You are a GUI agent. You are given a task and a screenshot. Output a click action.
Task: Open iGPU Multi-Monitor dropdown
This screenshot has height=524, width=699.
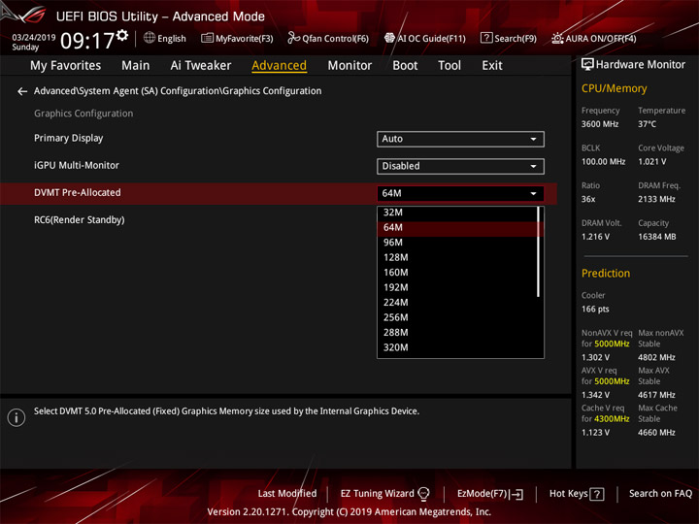coord(460,166)
